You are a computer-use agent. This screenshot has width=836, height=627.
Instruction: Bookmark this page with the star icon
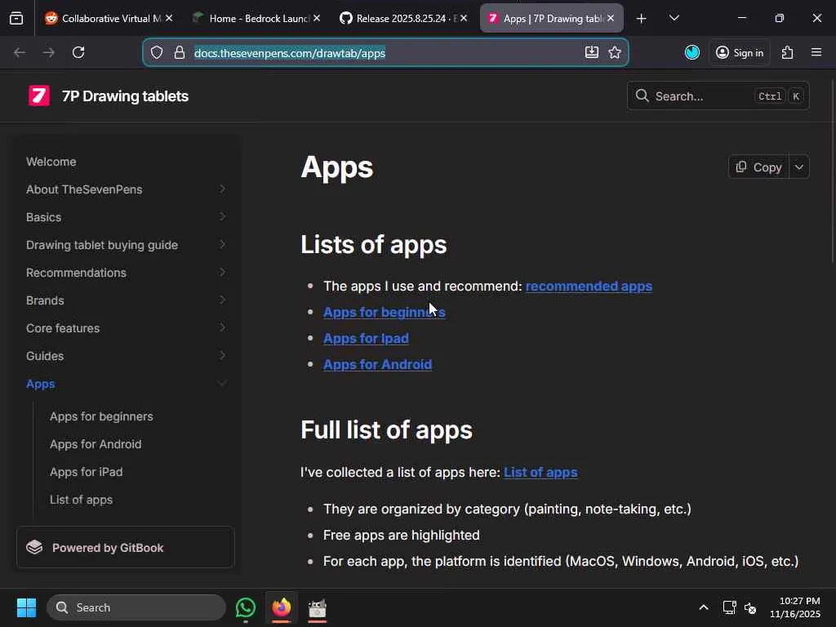(615, 52)
